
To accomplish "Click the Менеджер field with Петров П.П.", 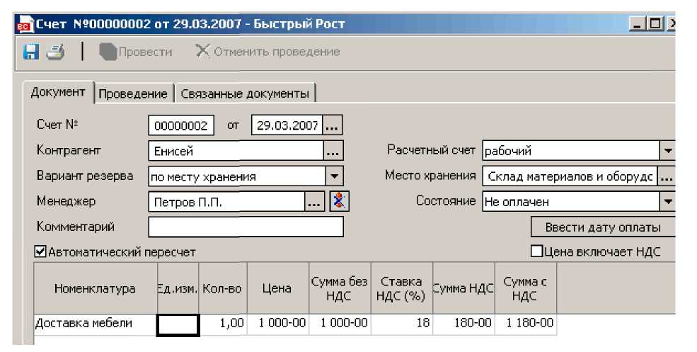I will click(226, 202).
